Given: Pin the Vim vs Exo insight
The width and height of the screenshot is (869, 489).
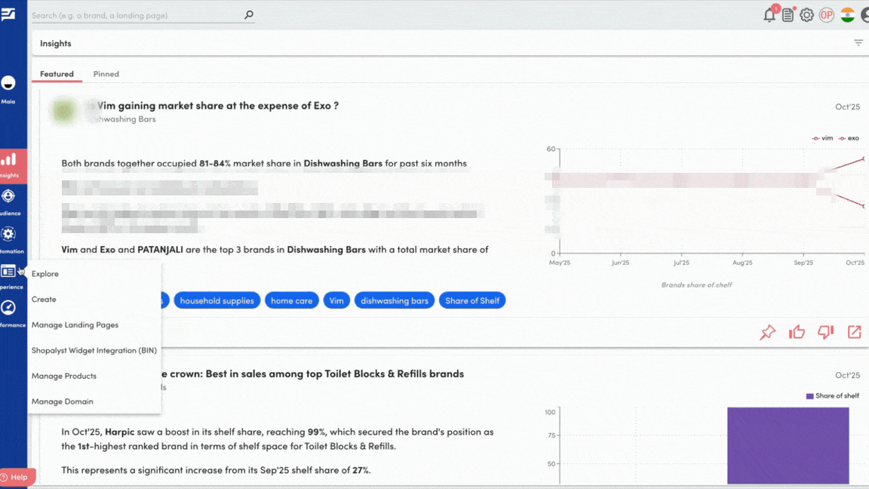Looking at the screenshot, I should [x=768, y=332].
